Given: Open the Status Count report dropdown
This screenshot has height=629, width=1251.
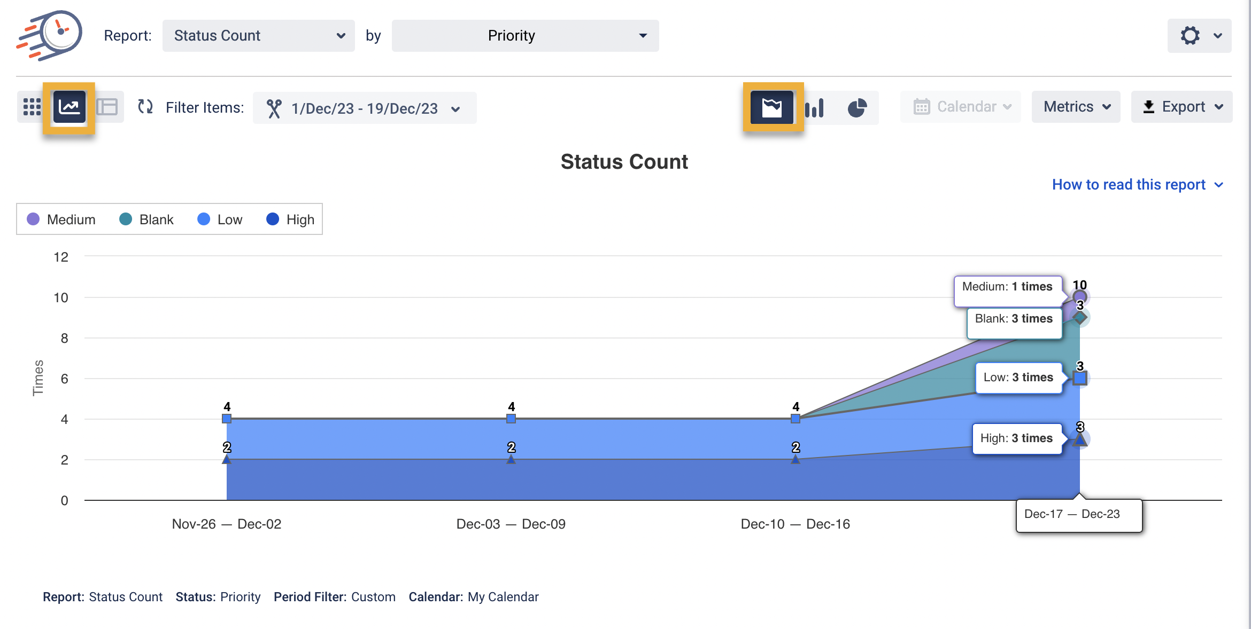Looking at the screenshot, I should pos(259,36).
